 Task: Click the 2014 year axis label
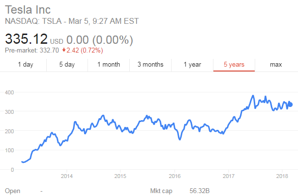click(x=67, y=176)
